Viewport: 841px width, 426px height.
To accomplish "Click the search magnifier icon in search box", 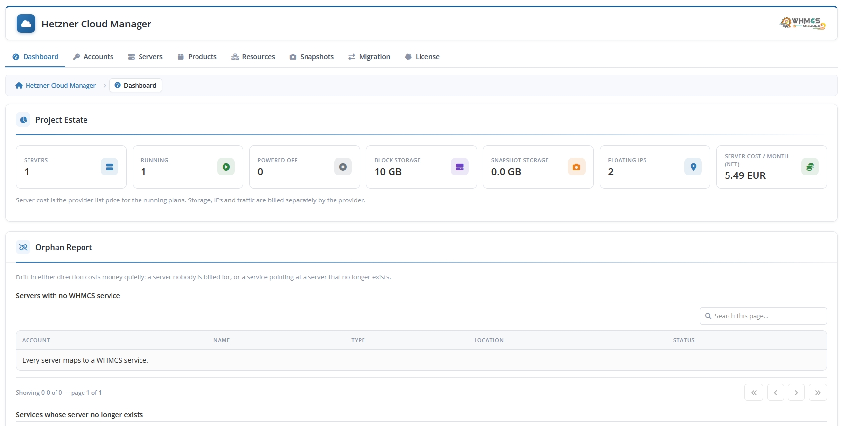I will [708, 316].
